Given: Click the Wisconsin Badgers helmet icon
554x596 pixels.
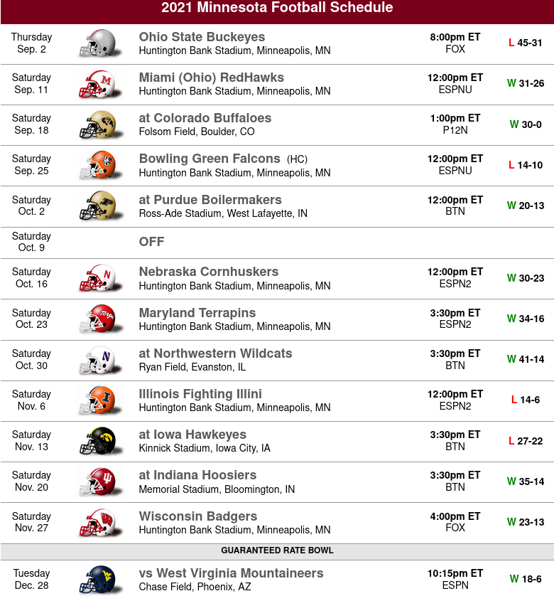Looking at the screenshot, I should [x=101, y=523].
